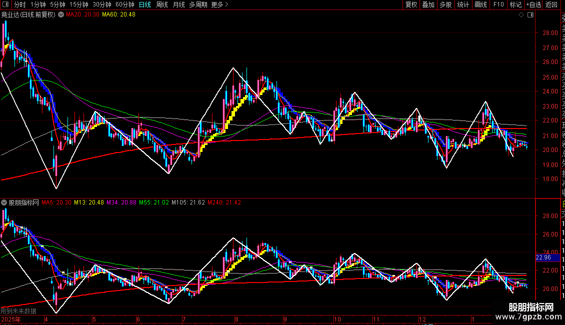The width and height of the screenshot is (565, 325).
Task: Expand the 更多 periods menu
Action: click(220, 4)
